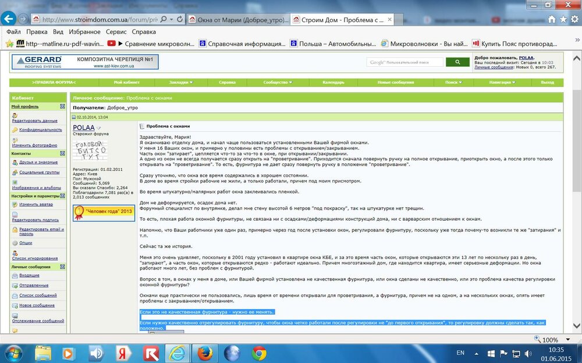Click the icon beside Социальные группы
This screenshot has width=582, height=363.
tap(15, 172)
